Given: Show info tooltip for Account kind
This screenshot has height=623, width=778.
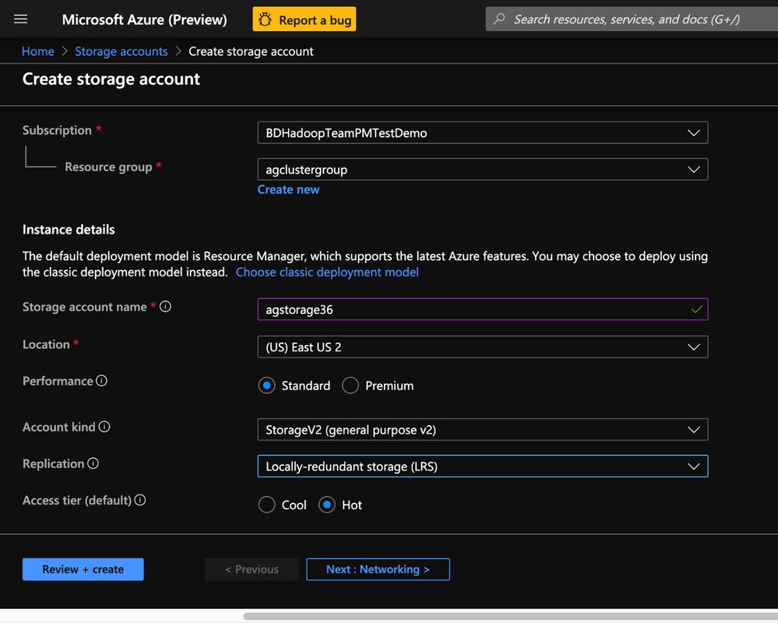Looking at the screenshot, I should click(104, 427).
